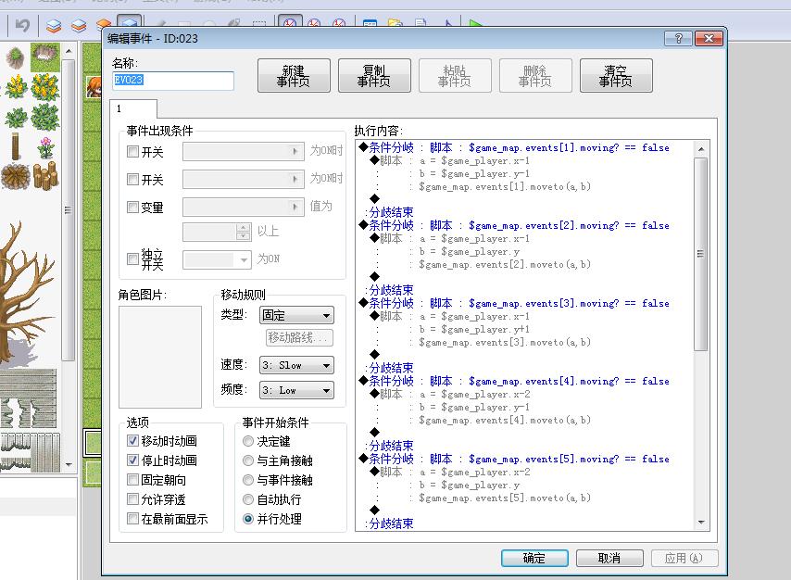Pick the yellow flower bush tile
The width and height of the screenshot is (791, 580).
point(45,87)
